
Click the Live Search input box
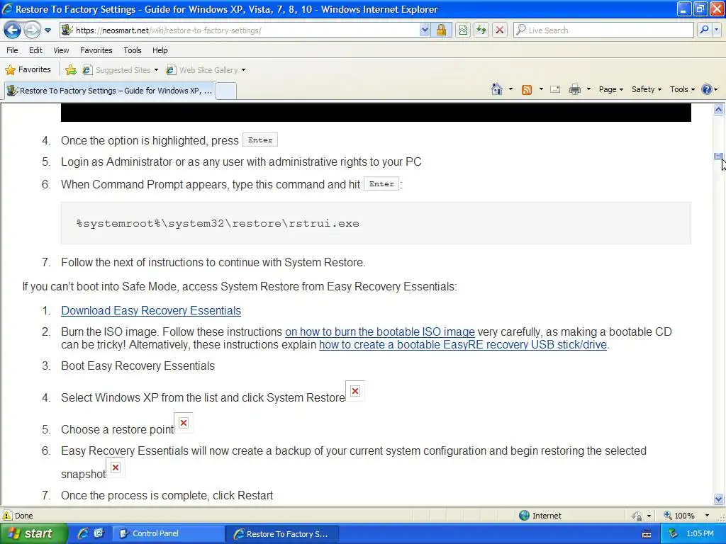tap(603, 30)
